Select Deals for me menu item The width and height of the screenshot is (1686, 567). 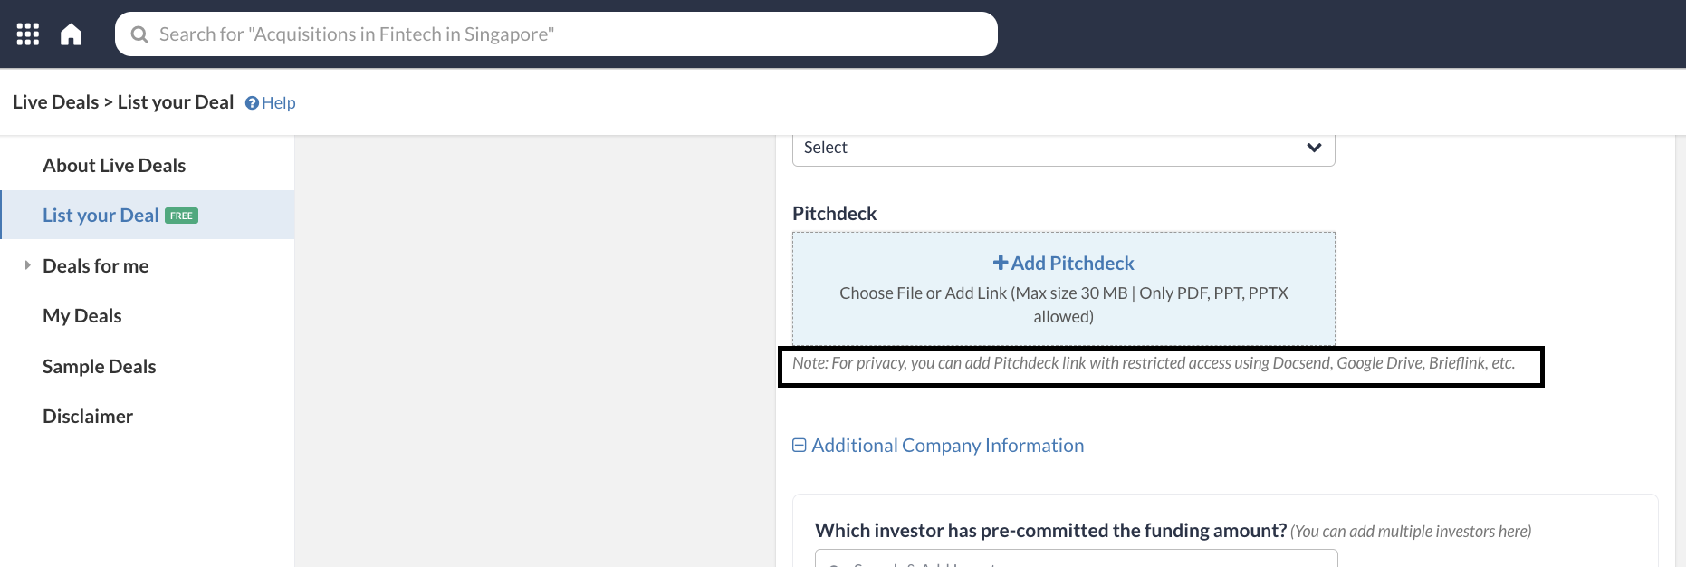(x=96, y=266)
